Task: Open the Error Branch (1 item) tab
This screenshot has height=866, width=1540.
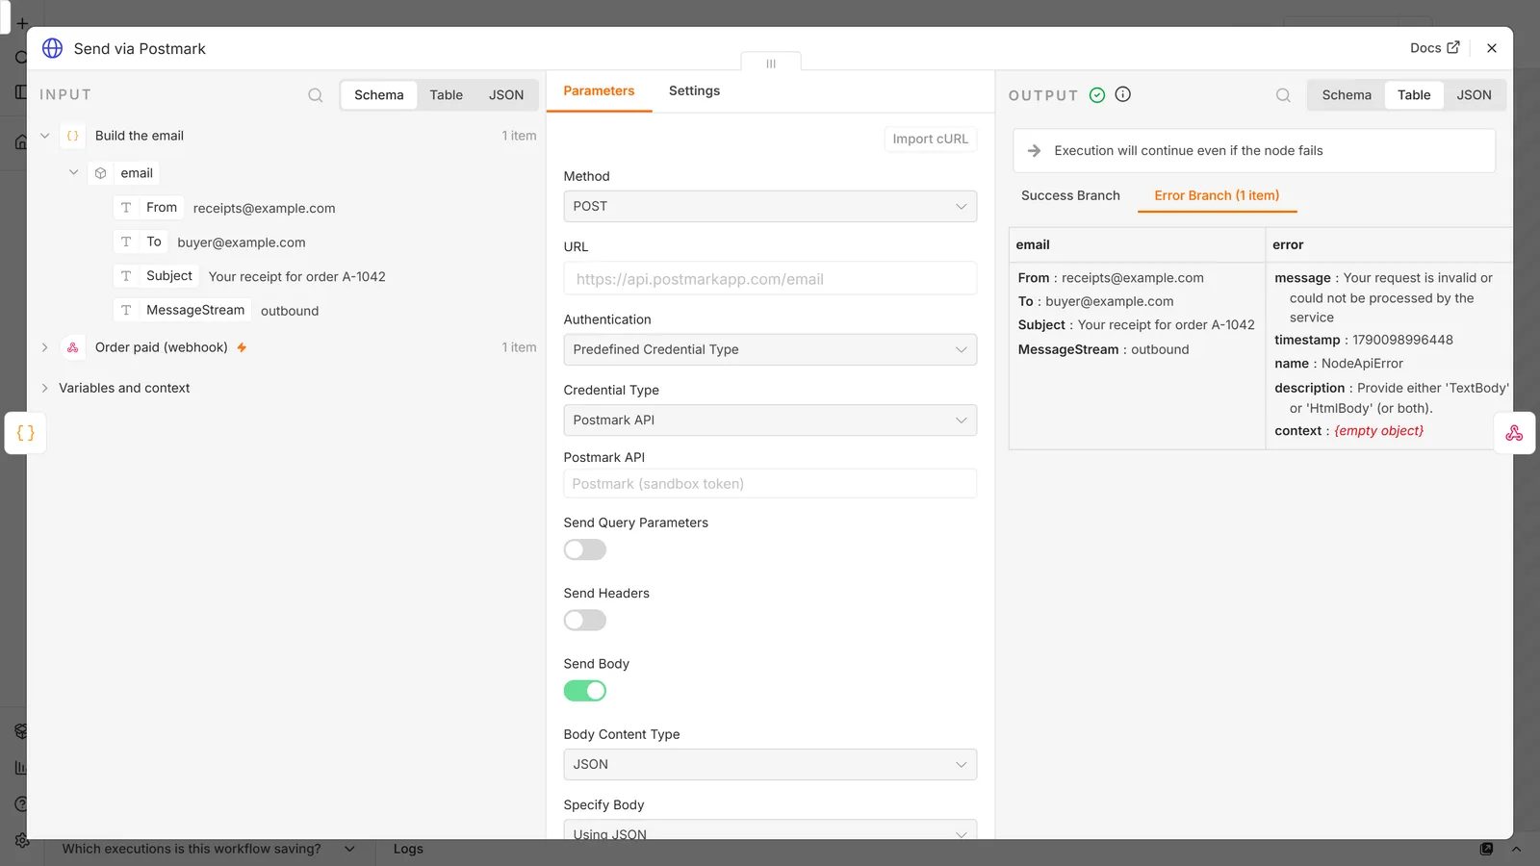Action: tap(1217, 195)
